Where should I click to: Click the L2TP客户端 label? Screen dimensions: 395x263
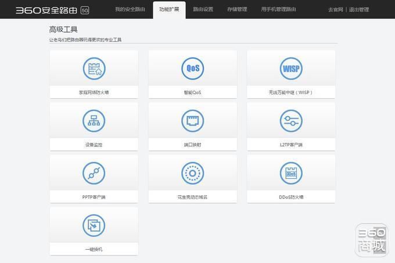pos(291,145)
